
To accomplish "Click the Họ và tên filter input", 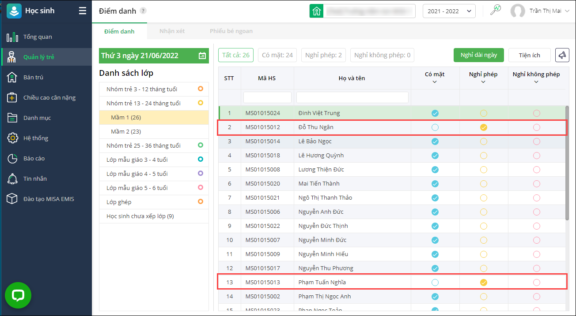I will tap(352, 97).
